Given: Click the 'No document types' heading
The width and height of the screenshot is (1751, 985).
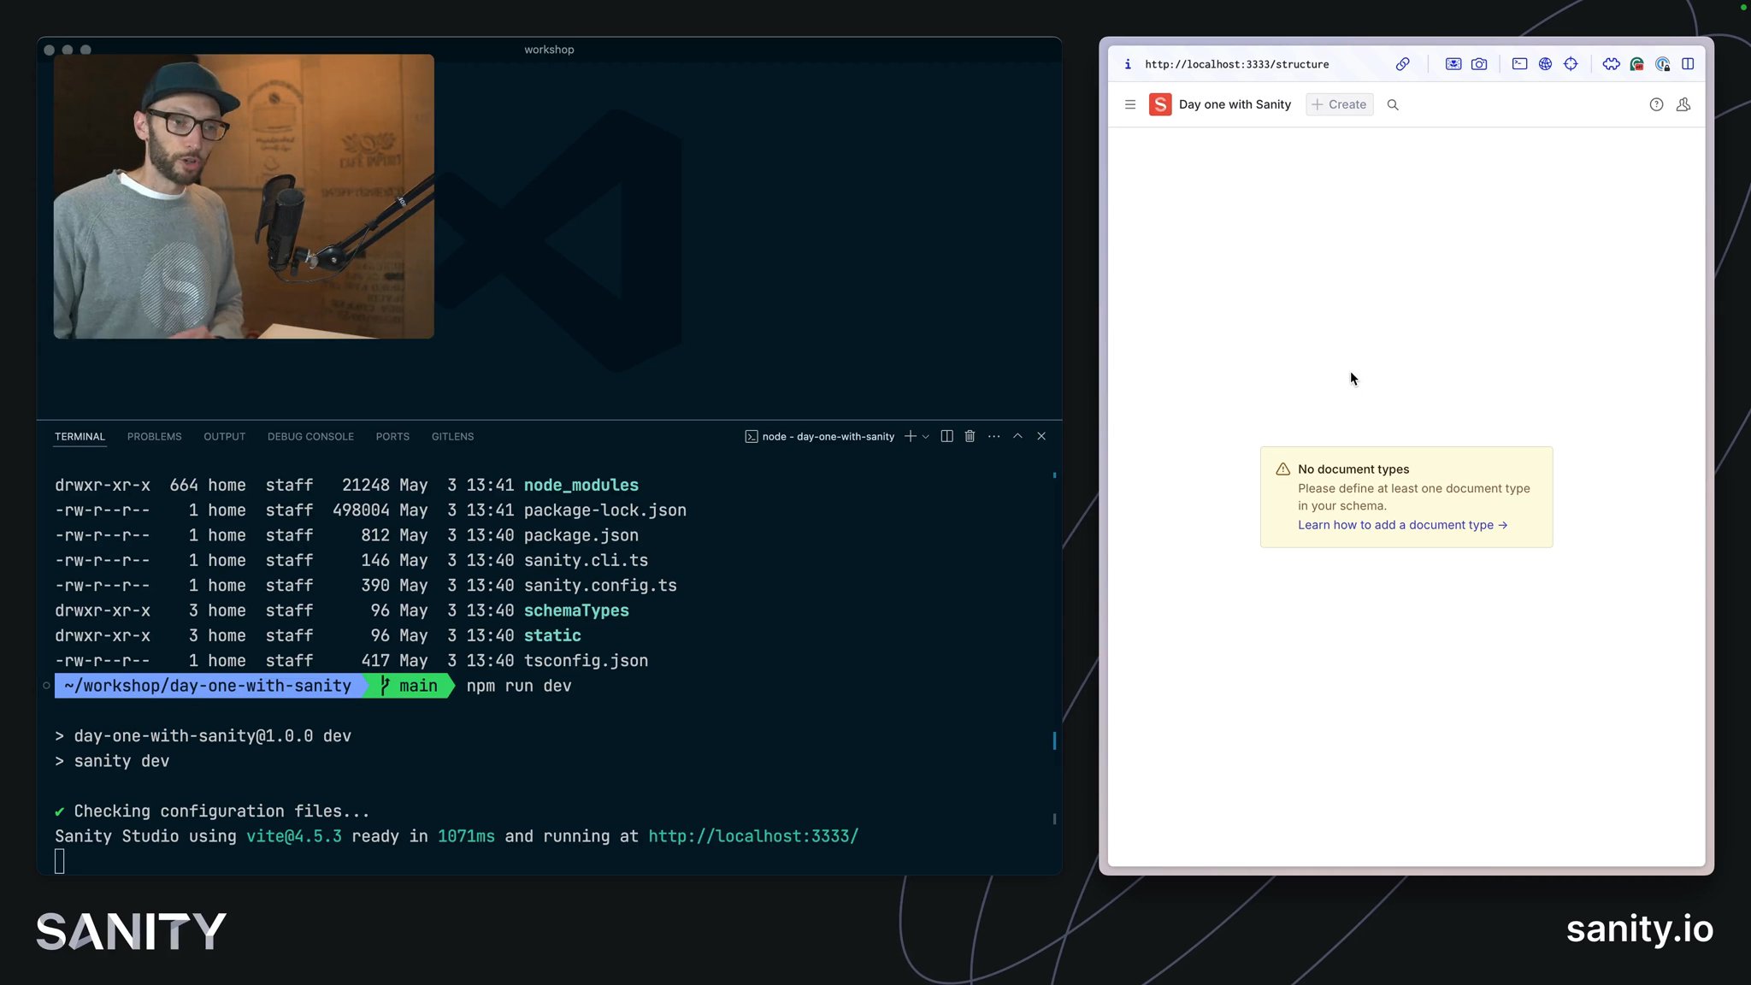Looking at the screenshot, I should tap(1353, 469).
